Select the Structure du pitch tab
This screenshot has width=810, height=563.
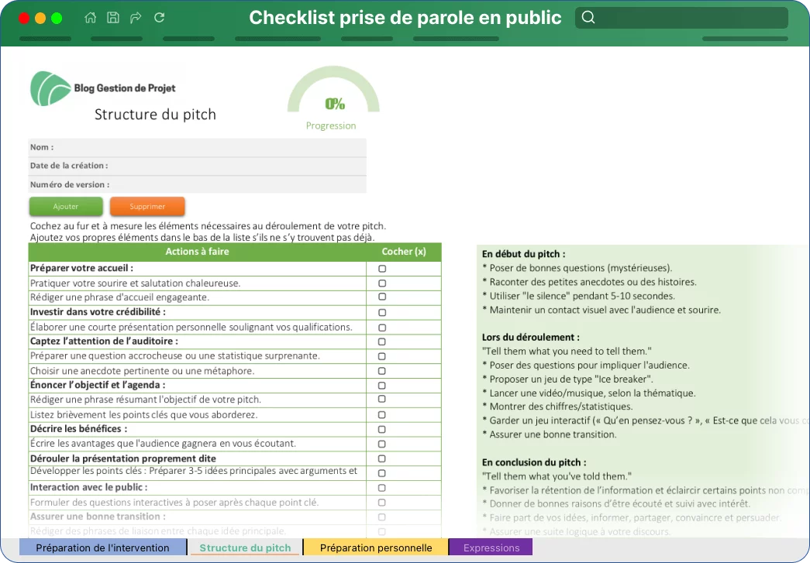[x=246, y=548]
